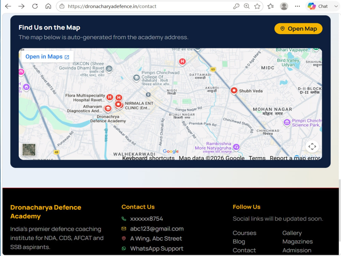Expand the arrow next to Chat

pyautogui.click(x=336, y=6)
